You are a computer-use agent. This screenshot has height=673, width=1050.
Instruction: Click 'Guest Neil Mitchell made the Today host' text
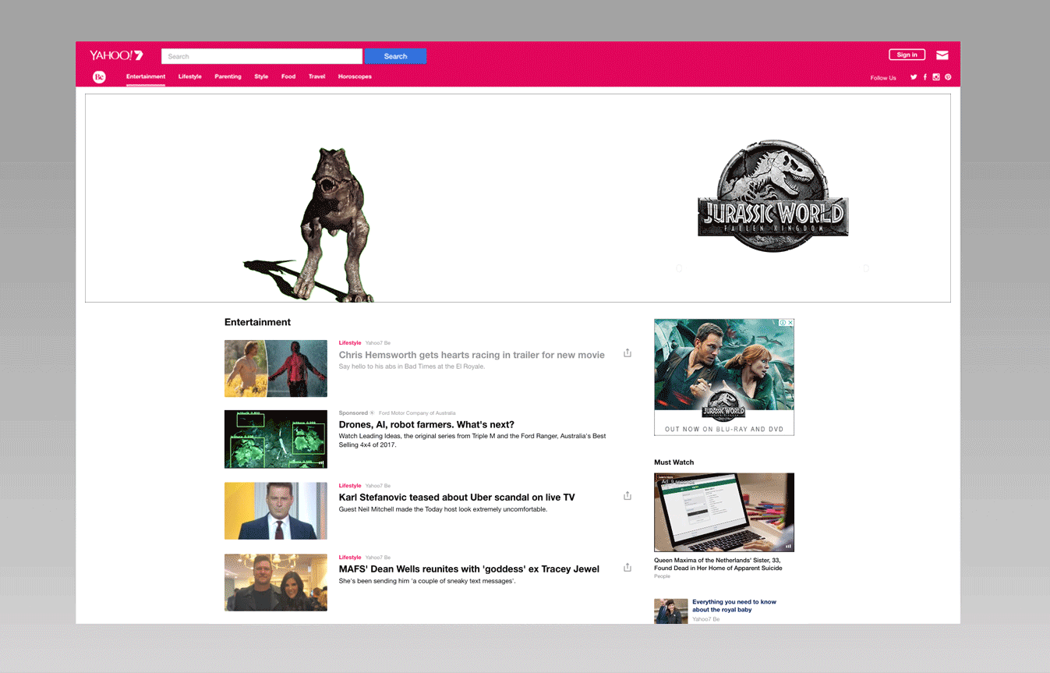click(x=443, y=509)
